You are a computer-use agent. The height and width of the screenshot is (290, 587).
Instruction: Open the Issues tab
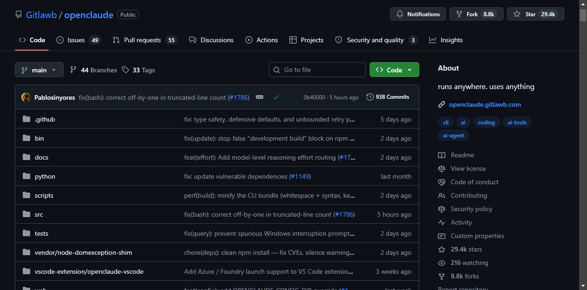(x=78, y=40)
